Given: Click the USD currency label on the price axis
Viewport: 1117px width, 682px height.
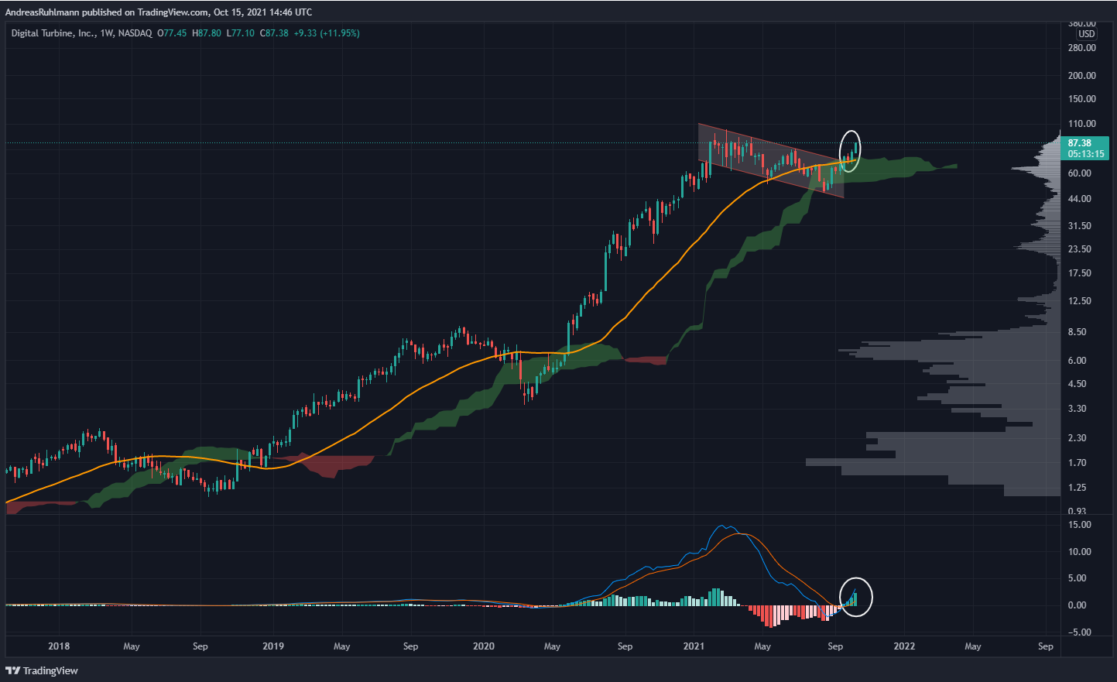Looking at the screenshot, I should (1087, 34).
